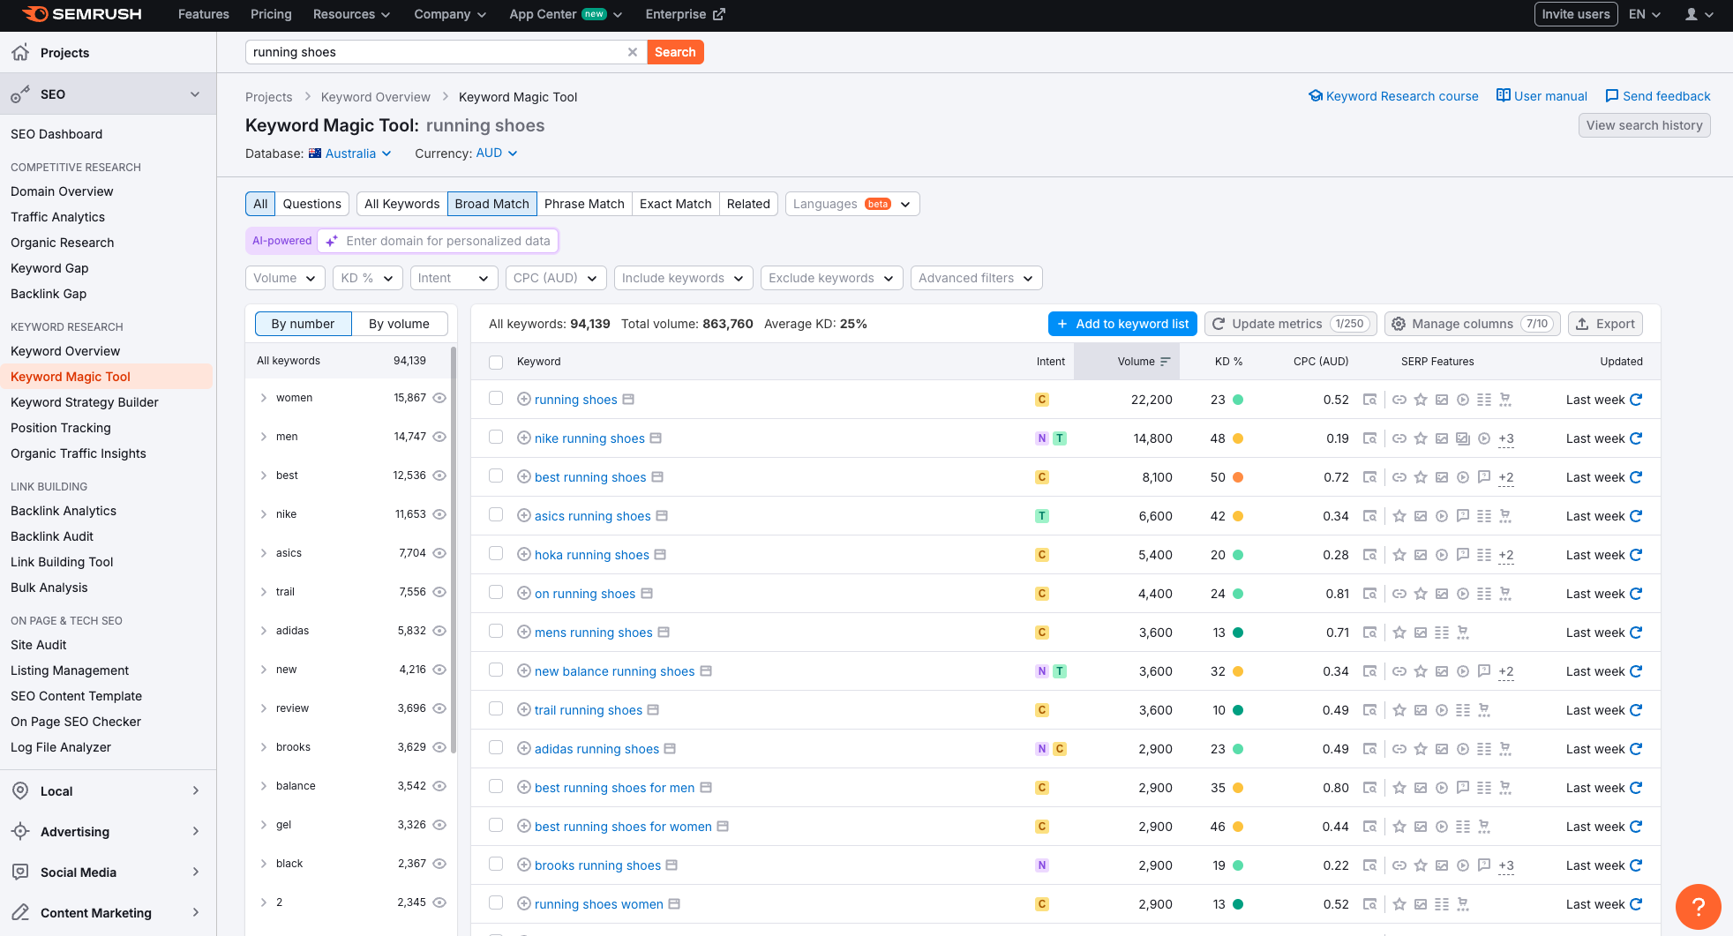
Task: Tick the checkbox for 'asics running shoes'
Action: point(496,515)
